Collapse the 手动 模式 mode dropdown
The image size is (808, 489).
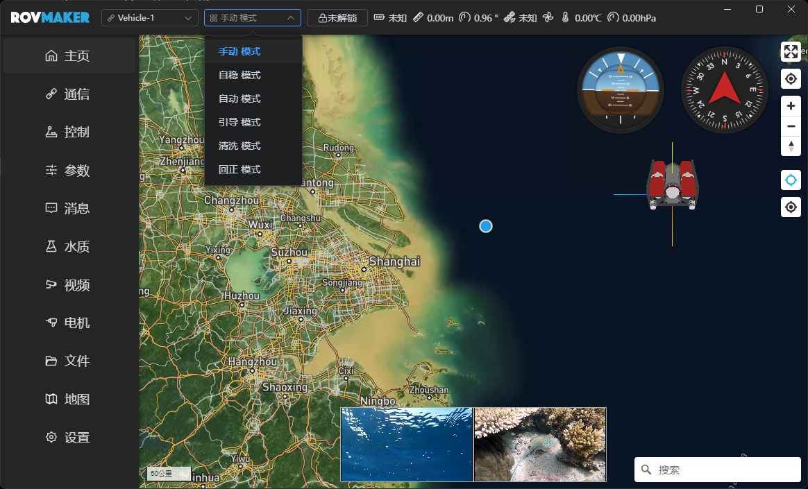253,17
